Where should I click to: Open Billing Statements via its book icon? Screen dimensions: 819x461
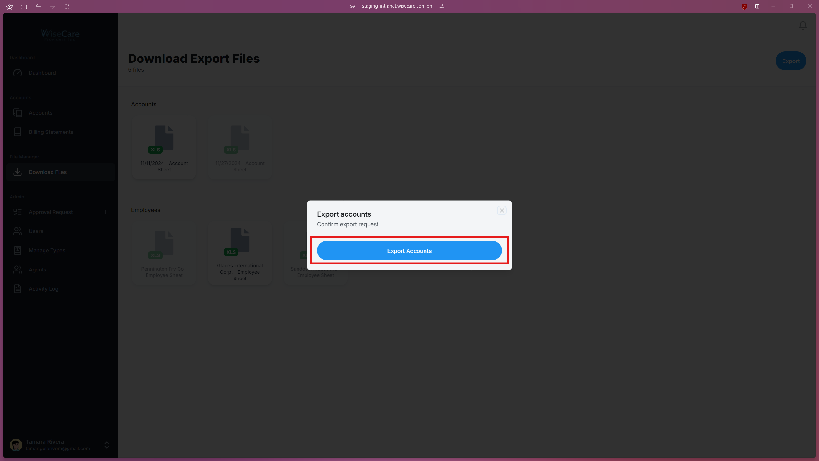pyautogui.click(x=18, y=132)
